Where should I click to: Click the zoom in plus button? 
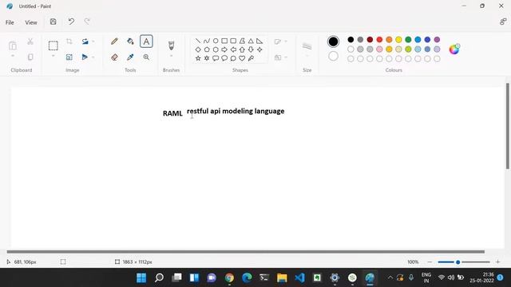coord(497,262)
